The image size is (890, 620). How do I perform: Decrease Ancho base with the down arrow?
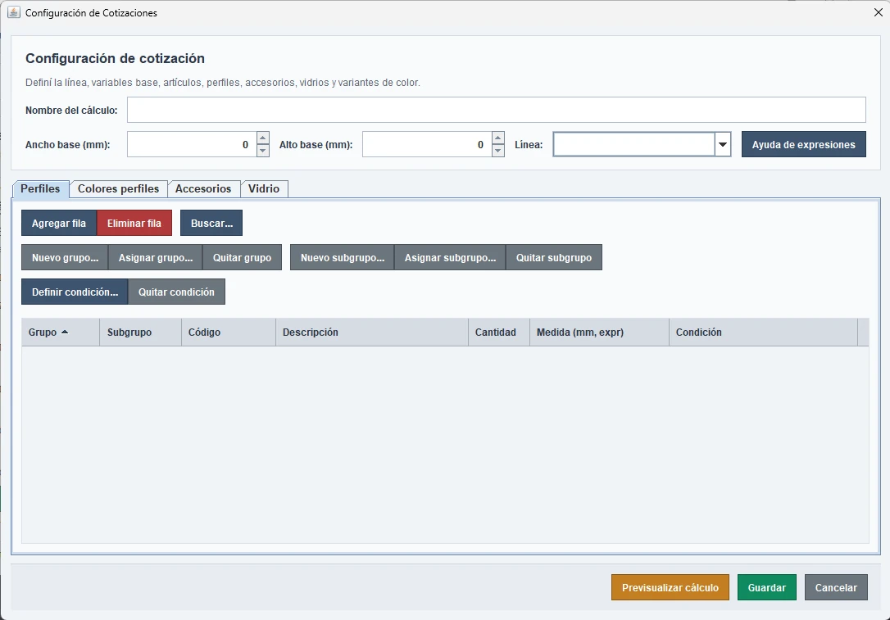tap(263, 151)
